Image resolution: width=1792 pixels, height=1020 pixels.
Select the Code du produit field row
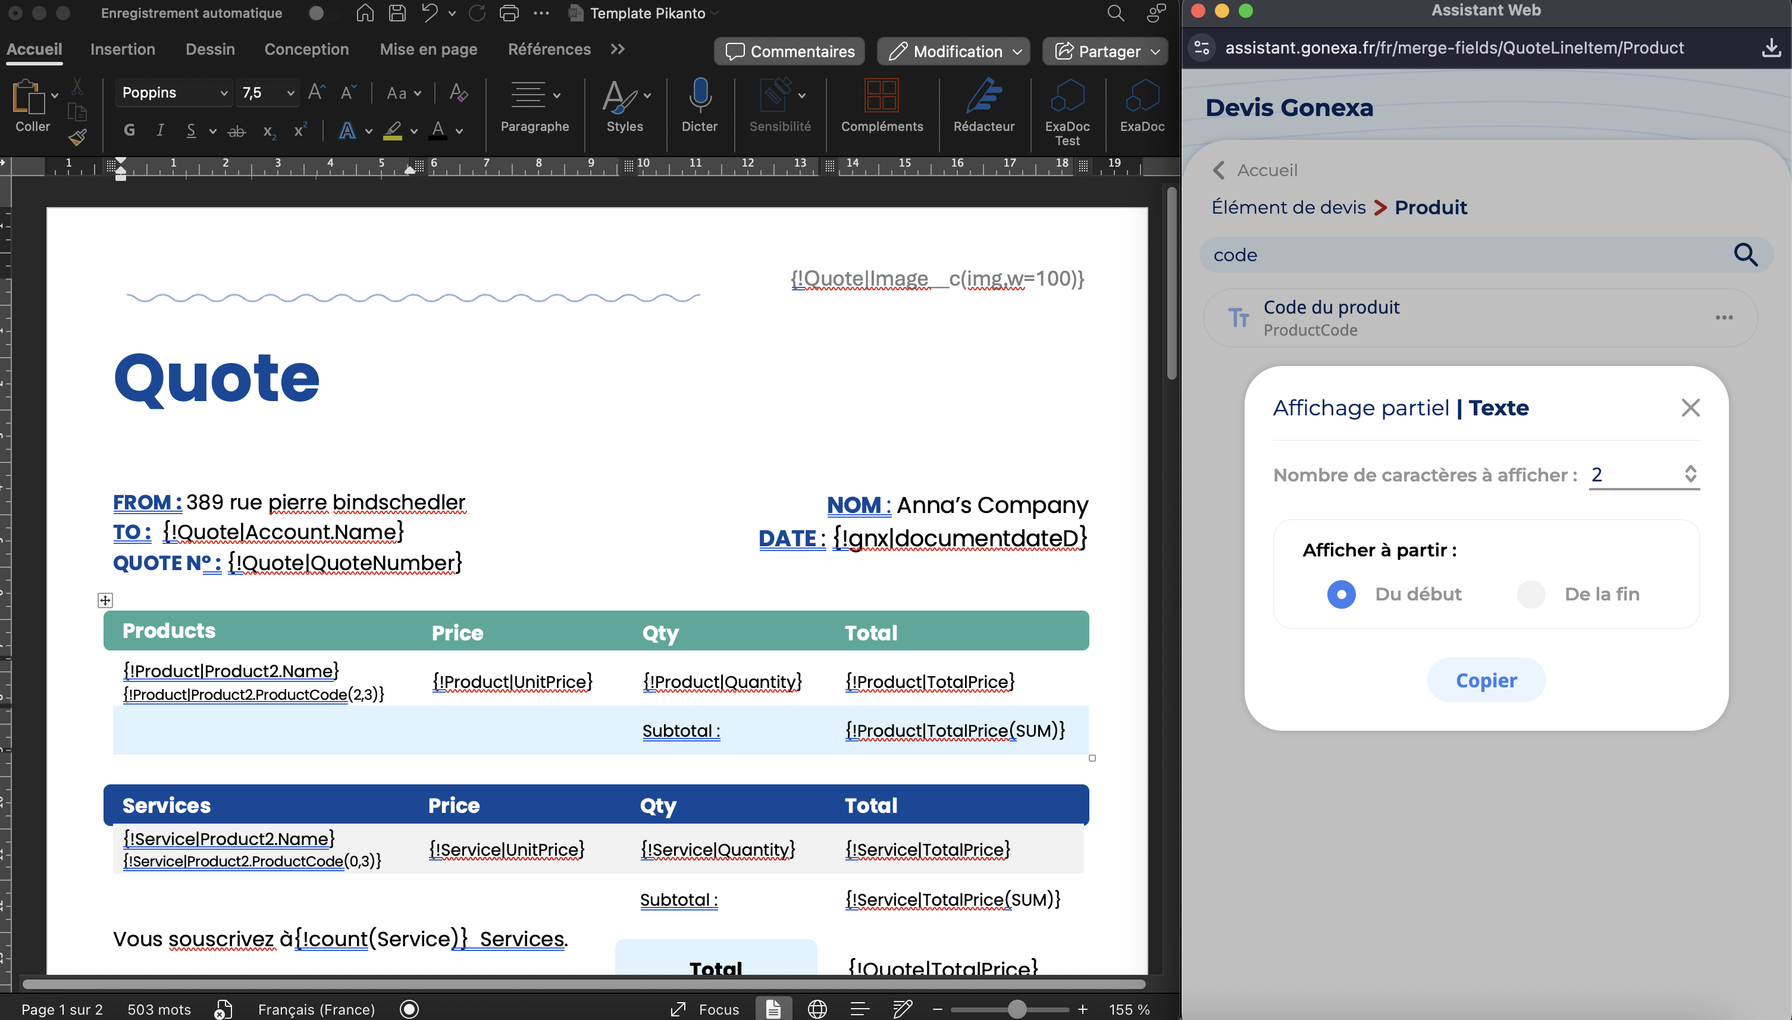[x=1480, y=318]
